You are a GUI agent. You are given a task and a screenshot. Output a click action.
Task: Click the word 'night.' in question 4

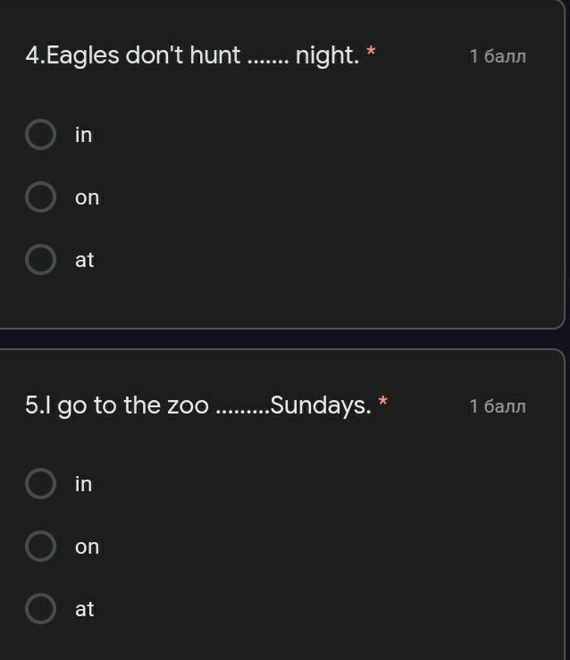(327, 56)
